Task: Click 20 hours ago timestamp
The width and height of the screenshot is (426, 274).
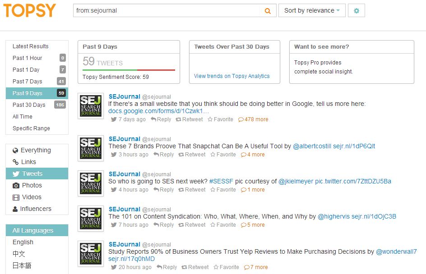Action: click(x=135, y=267)
